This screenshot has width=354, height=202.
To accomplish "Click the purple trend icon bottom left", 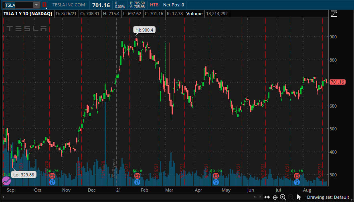I will click(x=6, y=181).
